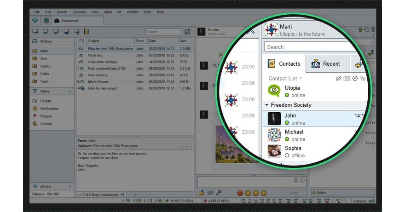Toggle the Unread messages filter
This screenshot has height=212, width=405.
[x=46, y=101]
